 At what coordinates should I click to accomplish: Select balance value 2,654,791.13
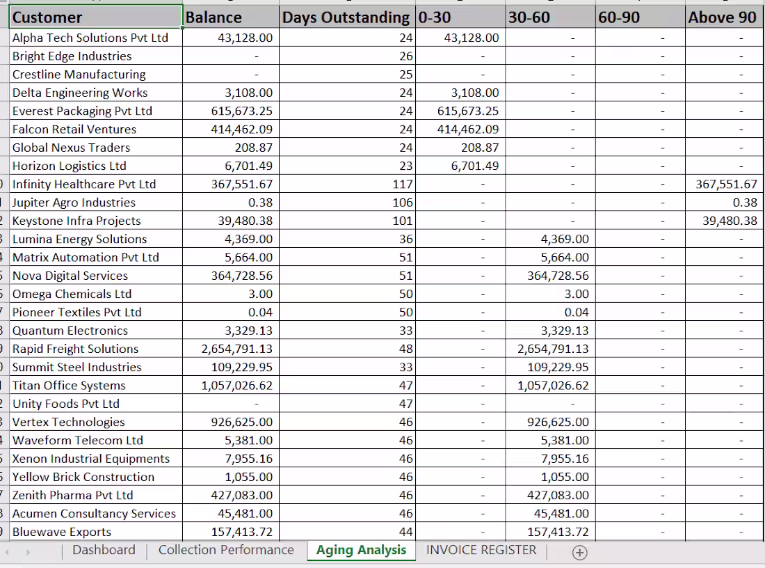[x=231, y=349]
